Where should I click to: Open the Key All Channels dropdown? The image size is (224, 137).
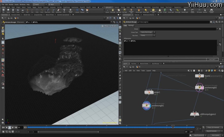tap(214, 131)
